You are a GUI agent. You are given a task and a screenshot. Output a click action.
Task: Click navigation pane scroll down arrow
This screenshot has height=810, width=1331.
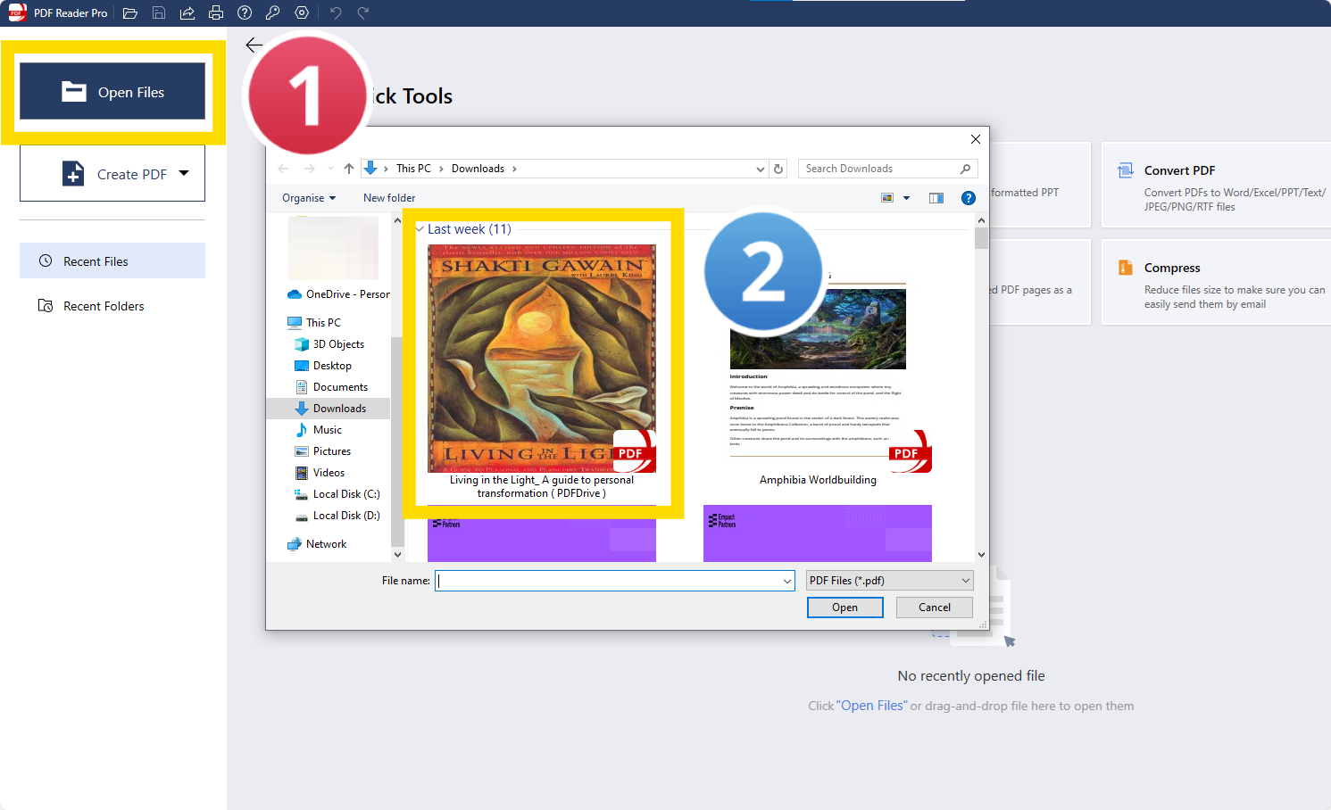(x=397, y=555)
